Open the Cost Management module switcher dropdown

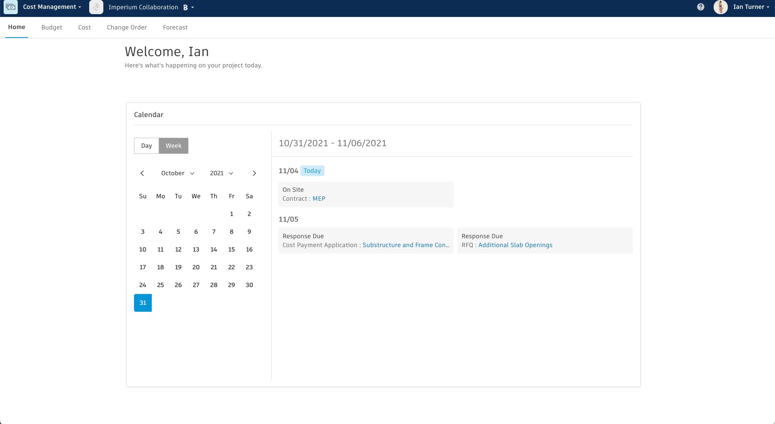52,7
